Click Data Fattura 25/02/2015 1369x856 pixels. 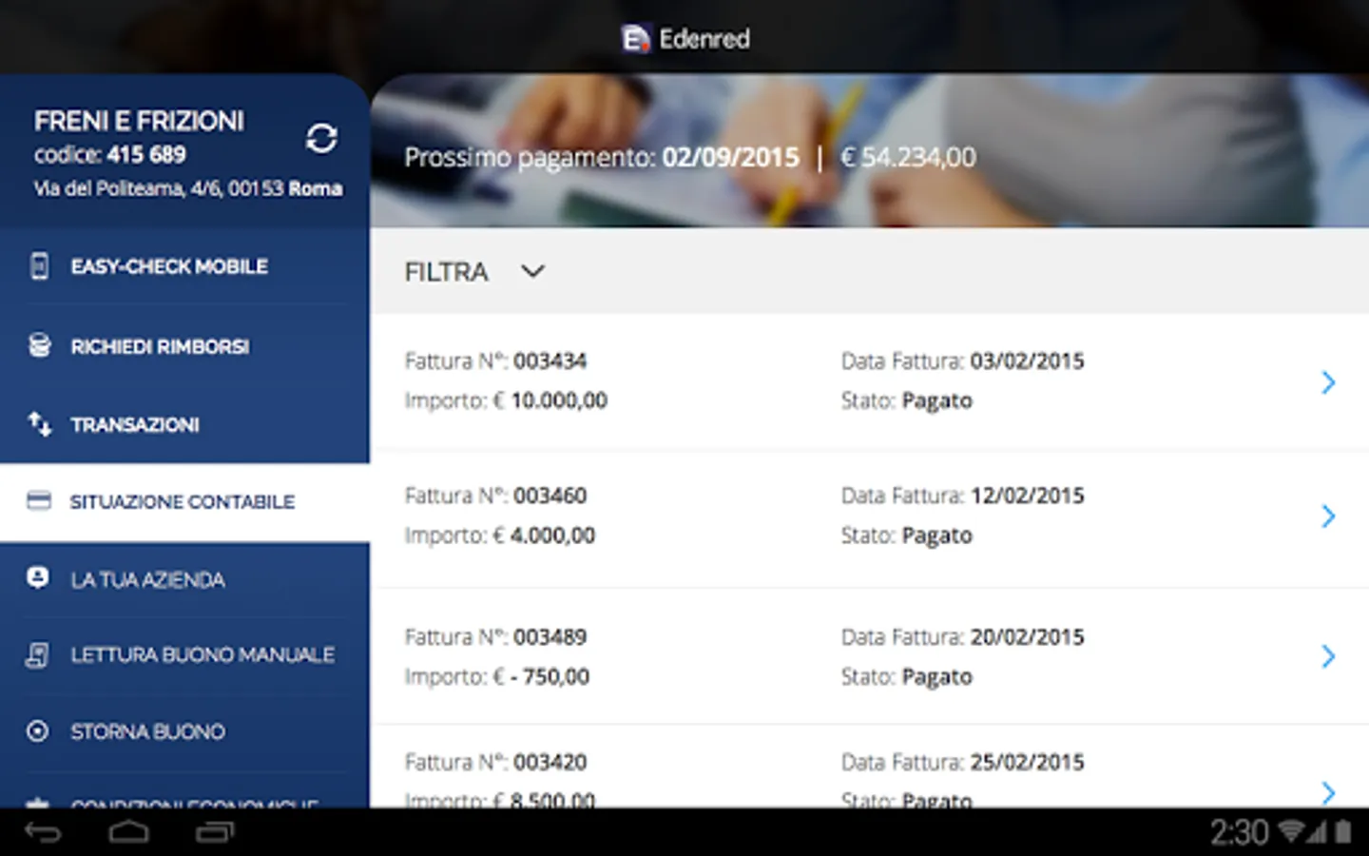962,762
